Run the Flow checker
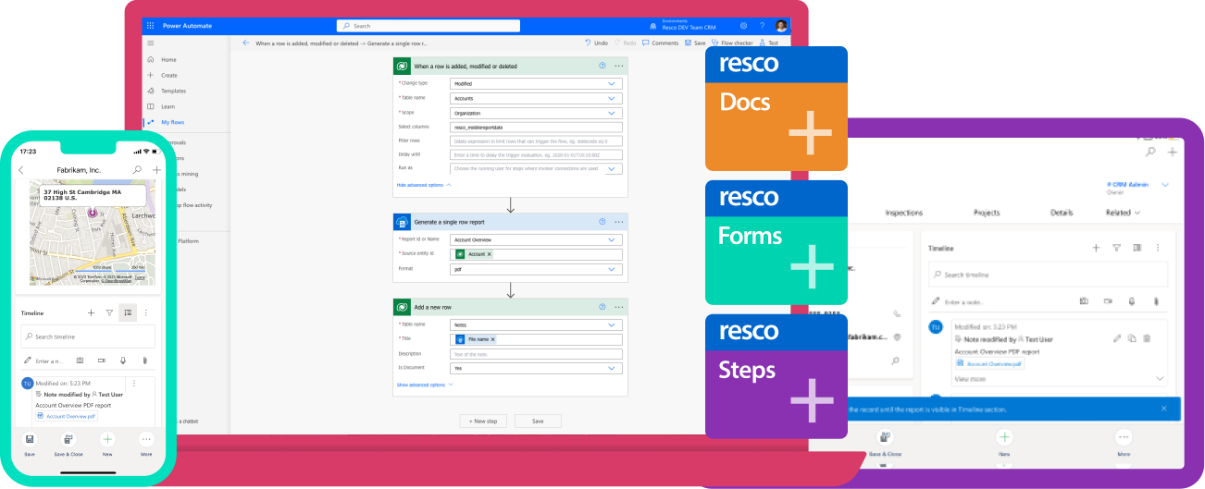The width and height of the screenshot is (1205, 489). point(732,43)
